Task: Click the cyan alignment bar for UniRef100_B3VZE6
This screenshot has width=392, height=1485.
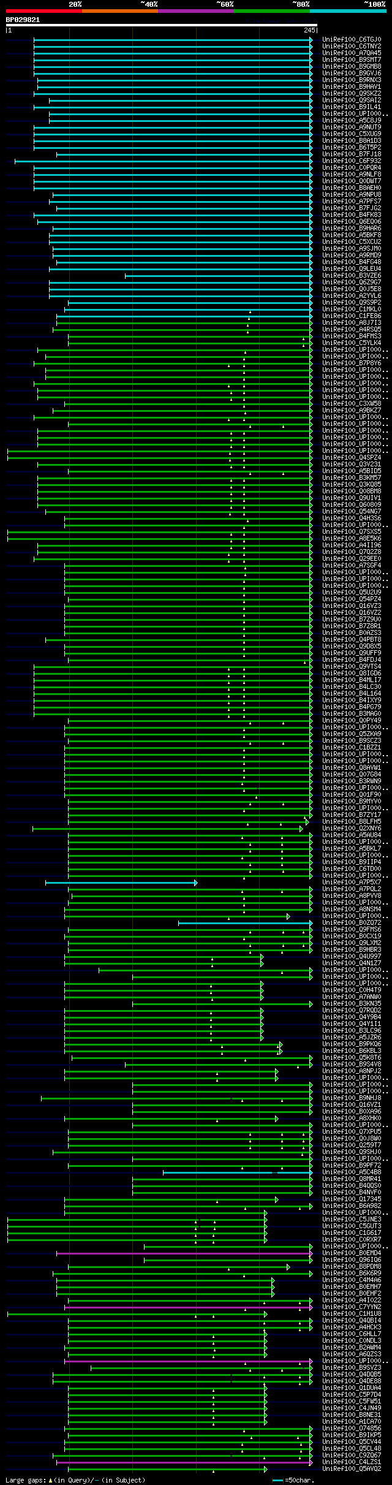Action: pyautogui.click(x=219, y=276)
